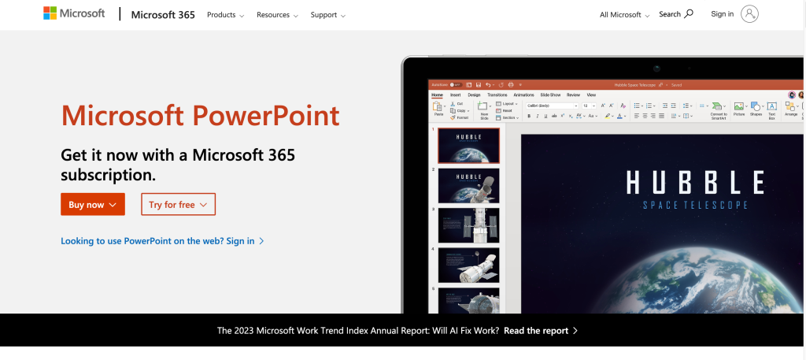Click the Text Box icon in the ribbon
This screenshot has width=806, height=360.
pos(771,108)
